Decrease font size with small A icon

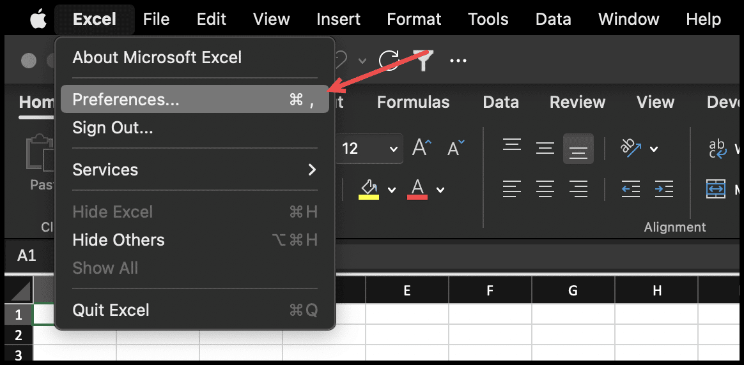point(456,148)
